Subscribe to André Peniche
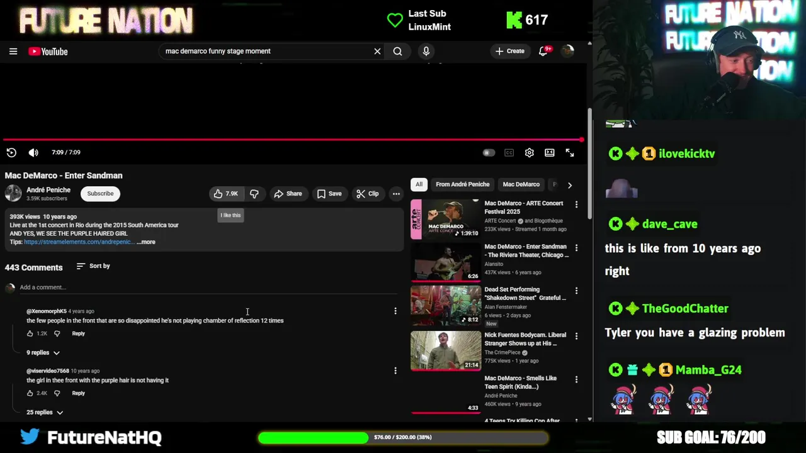This screenshot has width=806, height=453. (100, 194)
